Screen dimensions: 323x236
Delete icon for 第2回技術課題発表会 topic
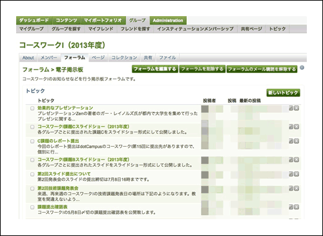[297, 188]
